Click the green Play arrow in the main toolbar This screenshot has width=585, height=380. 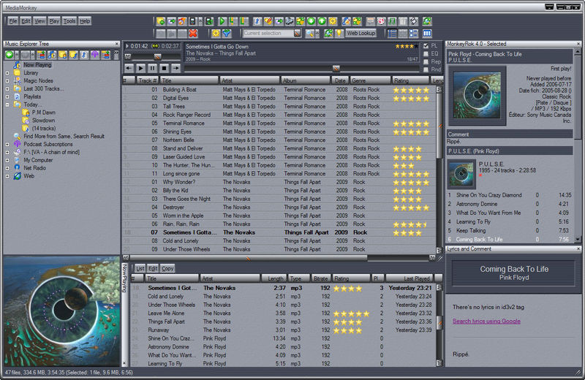click(222, 21)
